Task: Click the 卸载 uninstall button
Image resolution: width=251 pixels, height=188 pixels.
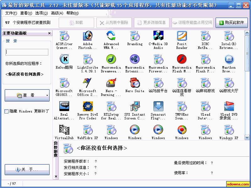Action: pyautogui.click(x=76, y=23)
